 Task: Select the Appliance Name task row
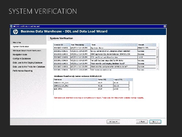pyautogui.click(x=105, y=48)
